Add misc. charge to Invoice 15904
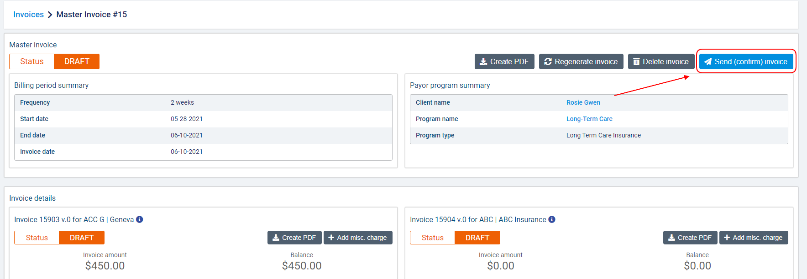 tap(754, 238)
